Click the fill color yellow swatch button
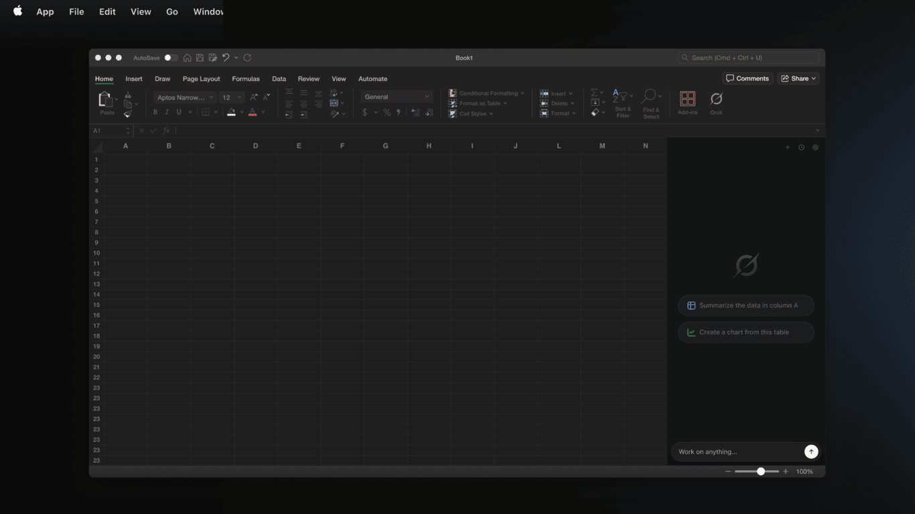The image size is (915, 514). pyautogui.click(x=231, y=112)
